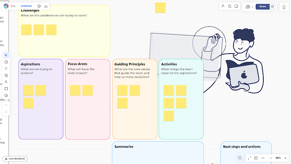The height and width of the screenshot is (164, 291).
Task: Open the comments icon
Action: pyautogui.click(x=230, y=6)
